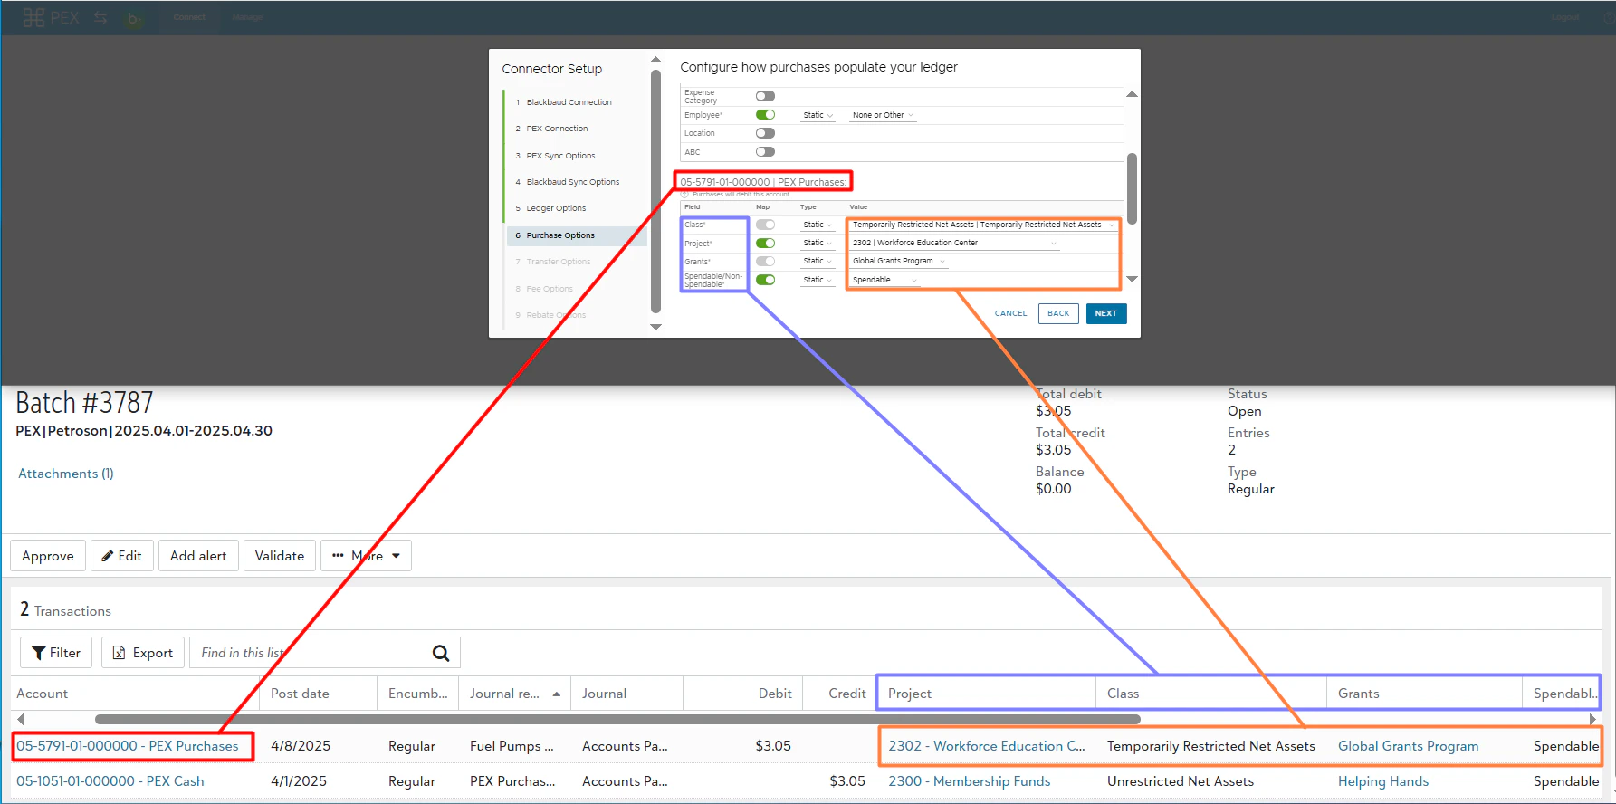Click the Add alert button
The height and width of the screenshot is (804, 1616).
[x=198, y=556]
